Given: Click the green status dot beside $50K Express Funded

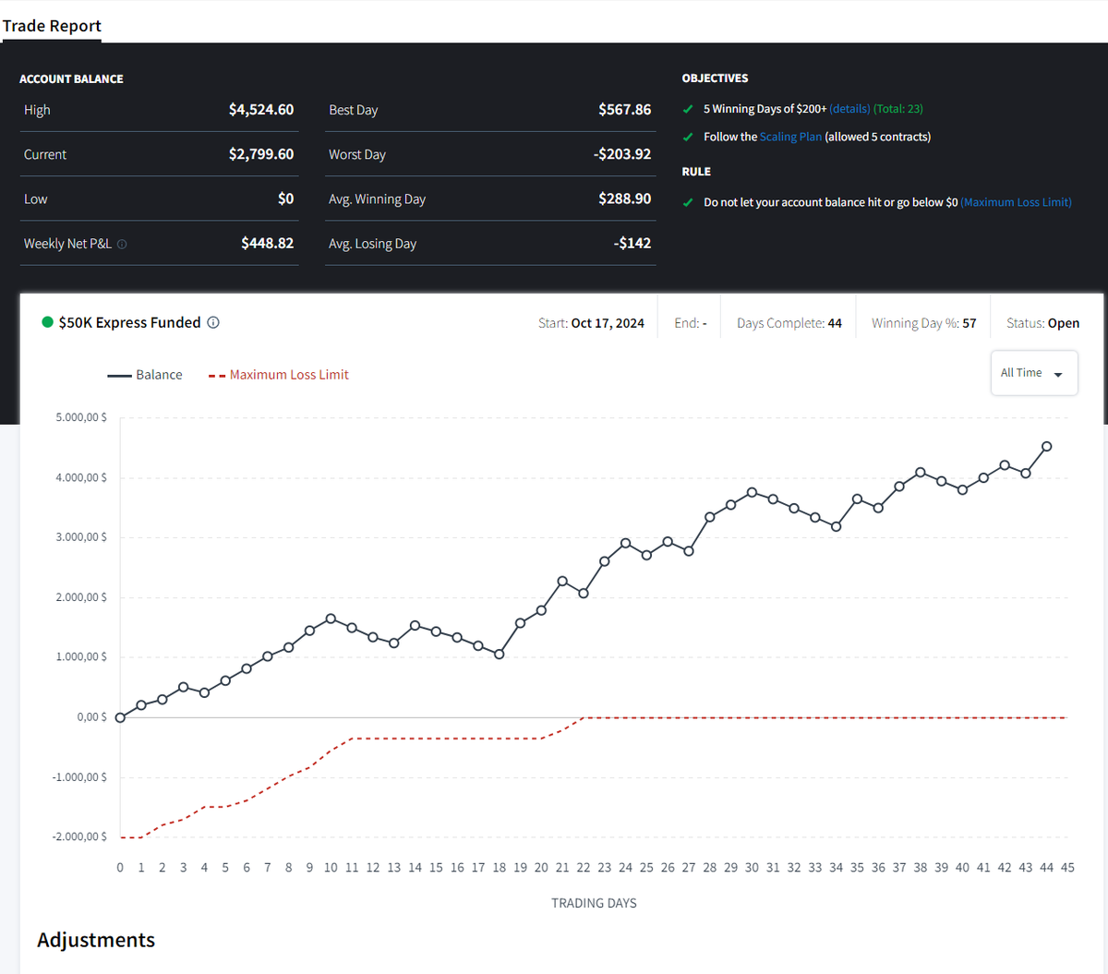Looking at the screenshot, I should click(x=47, y=322).
